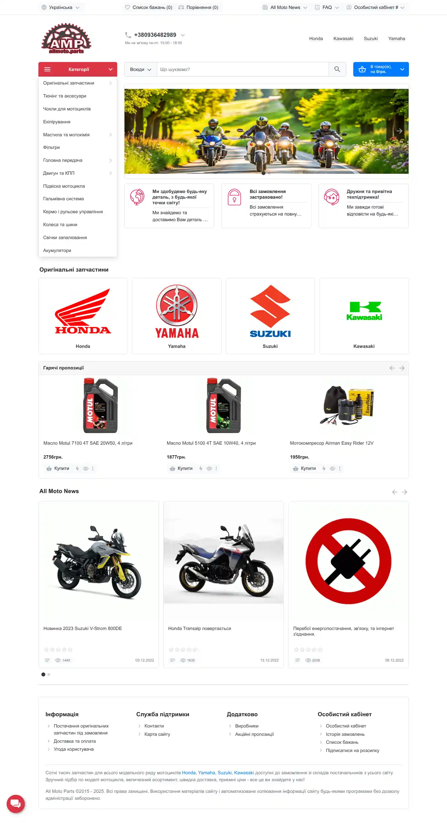This screenshot has height=823, width=447.
Task: Click the quick-buy lightning icon for Motul 7100
Action: point(77,469)
